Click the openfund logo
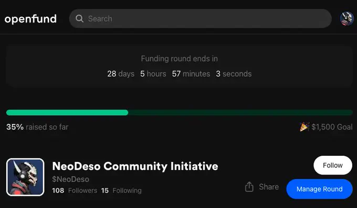357x208 pixels. click(30, 19)
